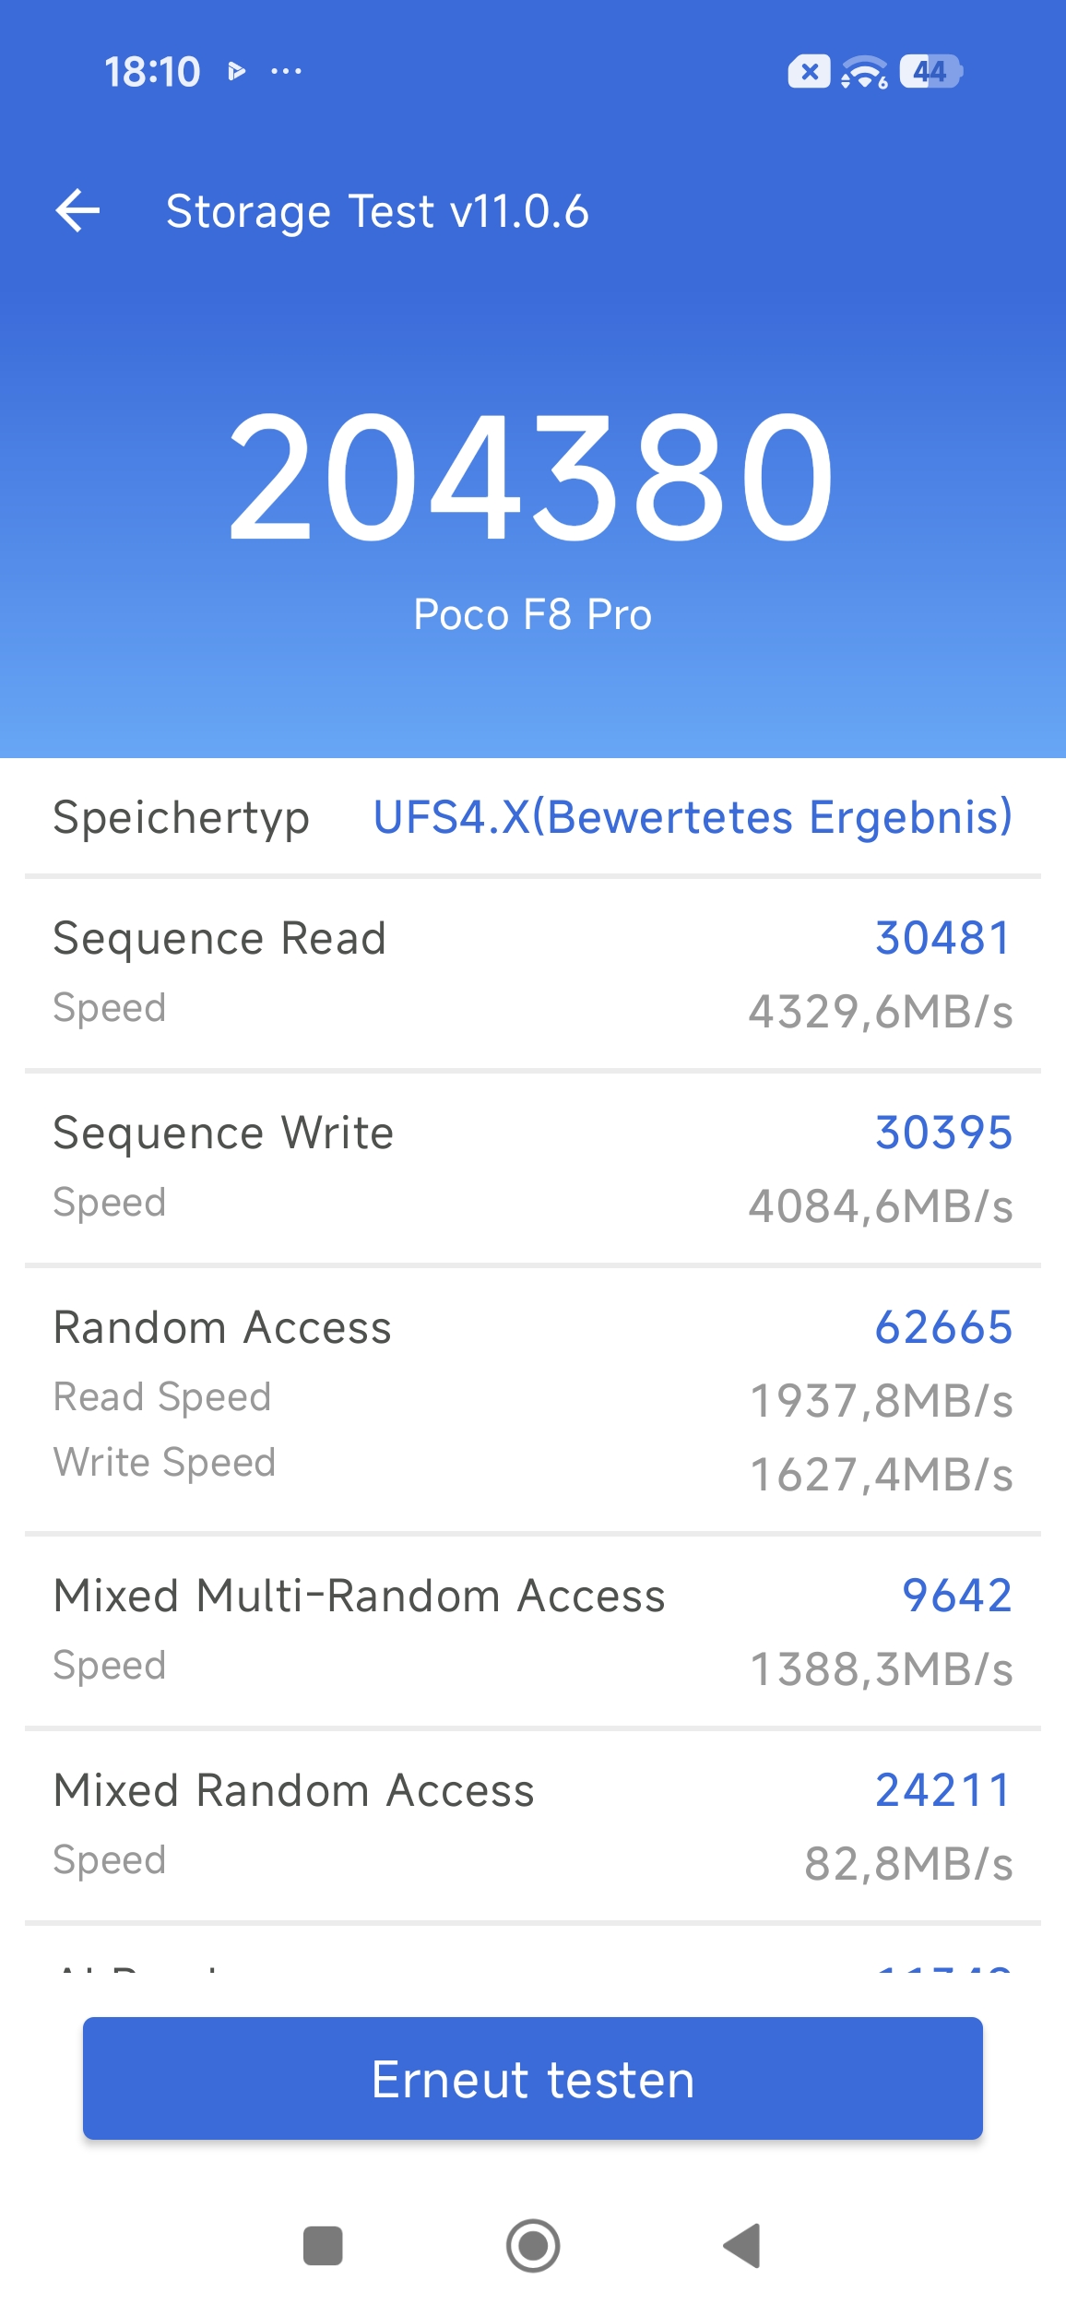This screenshot has height=2315, width=1066.
Task: Tap the Wi-Fi status icon
Action: (x=864, y=72)
